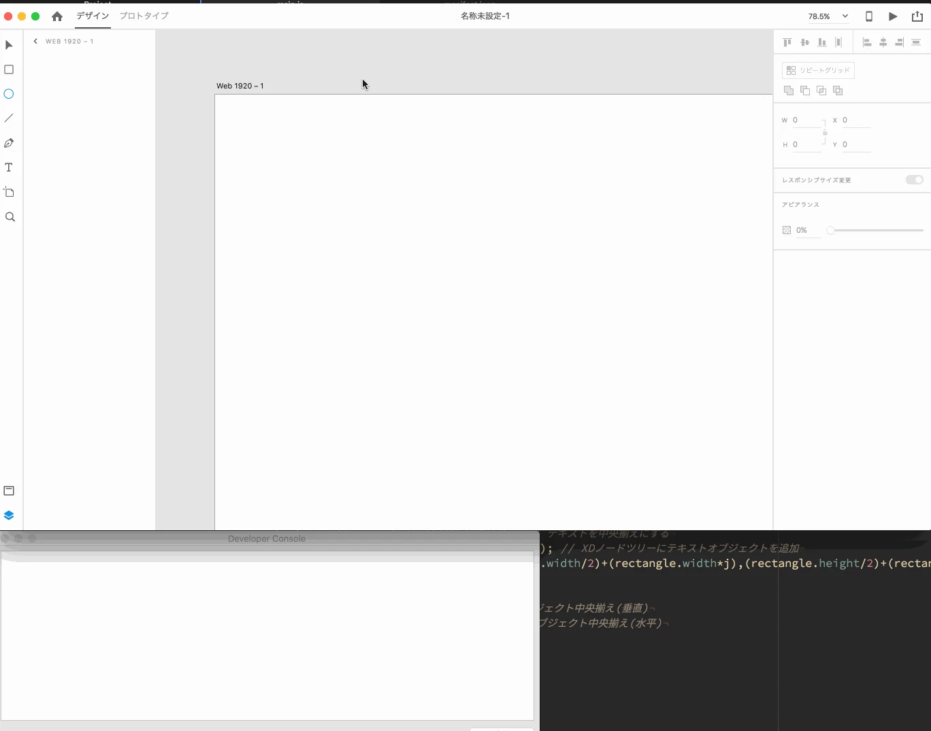Open the Share icon menu

tap(917, 16)
